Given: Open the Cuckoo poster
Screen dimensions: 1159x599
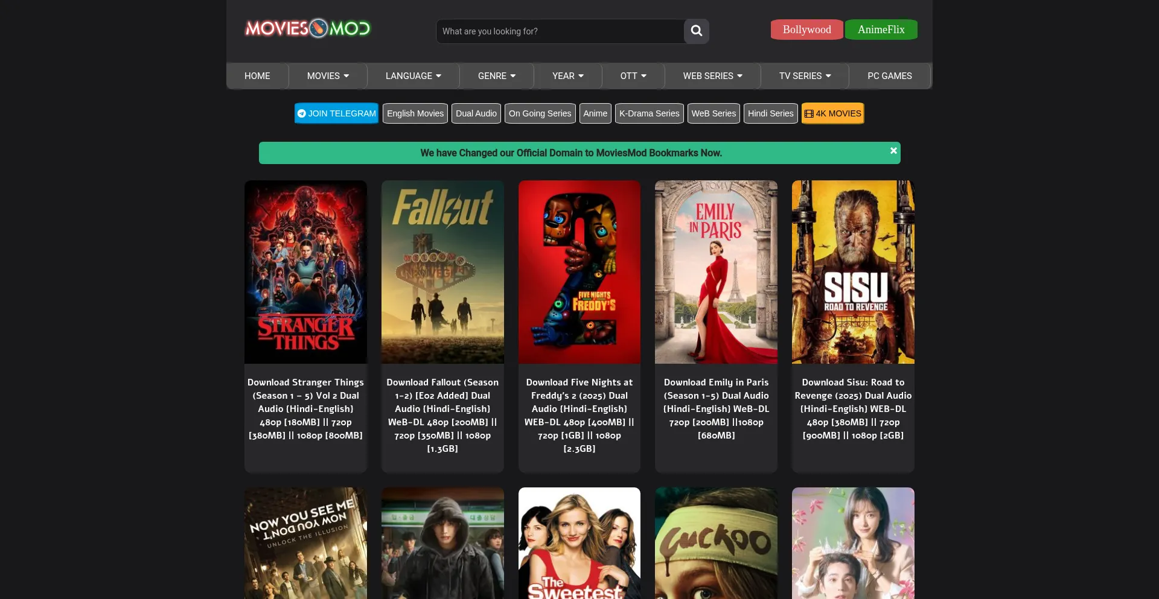Looking at the screenshot, I should (717, 543).
